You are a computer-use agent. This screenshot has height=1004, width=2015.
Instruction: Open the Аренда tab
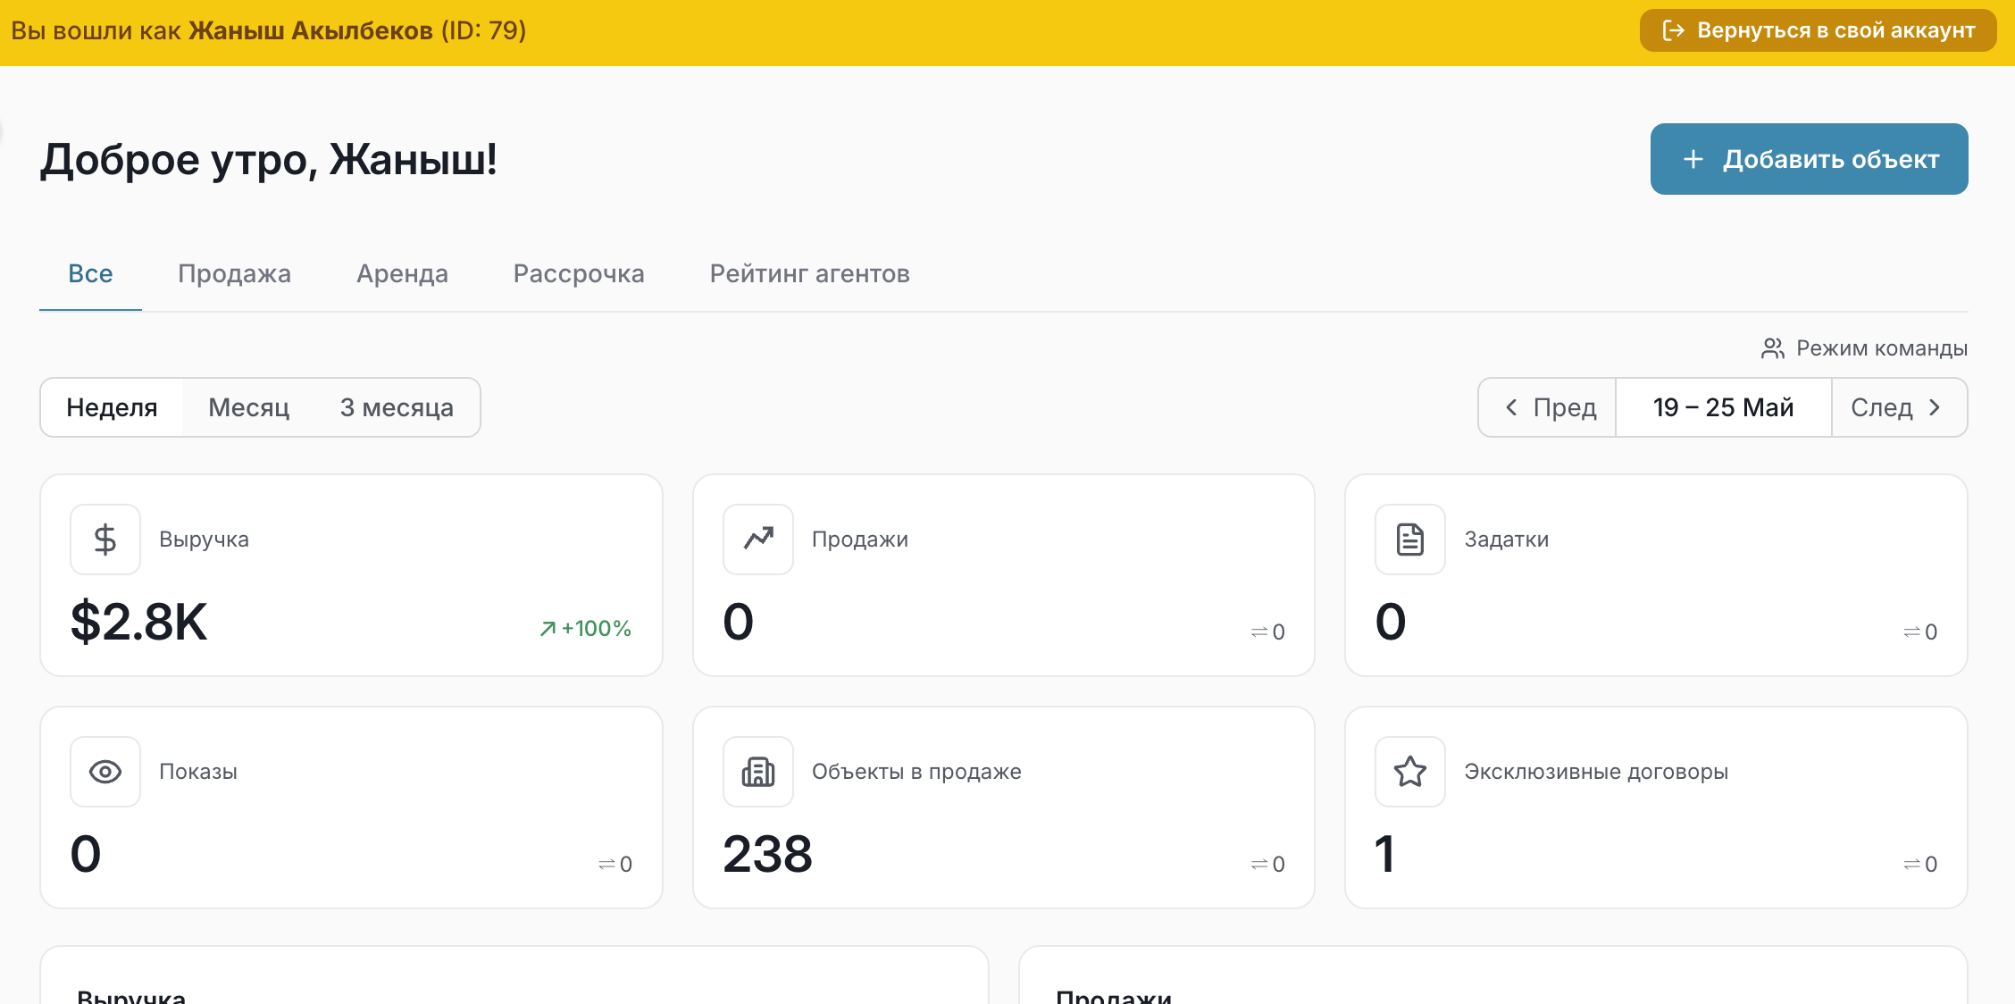pos(402,273)
